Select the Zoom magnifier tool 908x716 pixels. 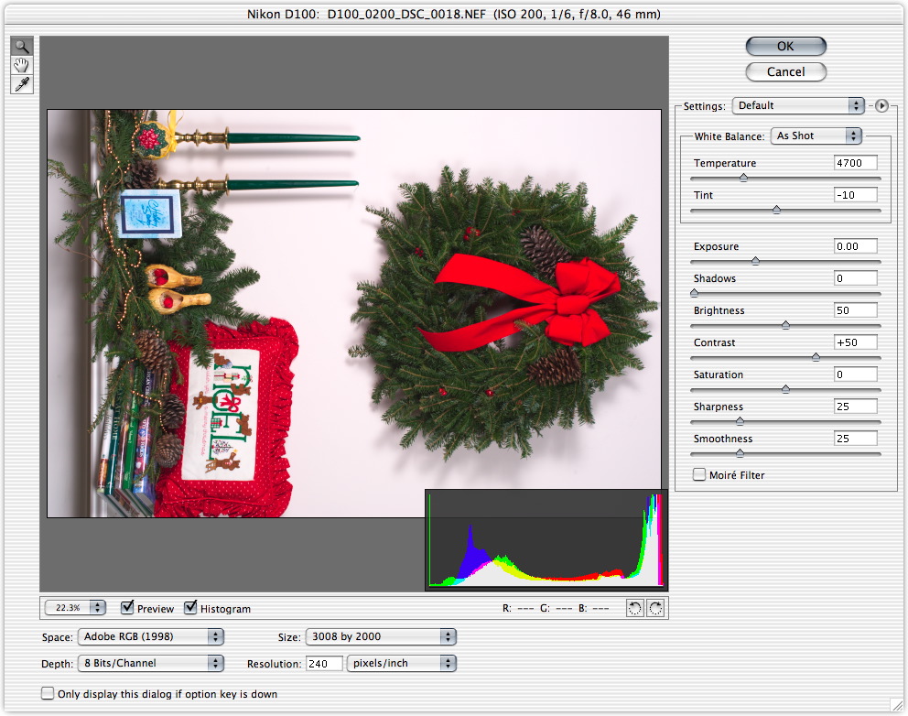(x=21, y=47)
